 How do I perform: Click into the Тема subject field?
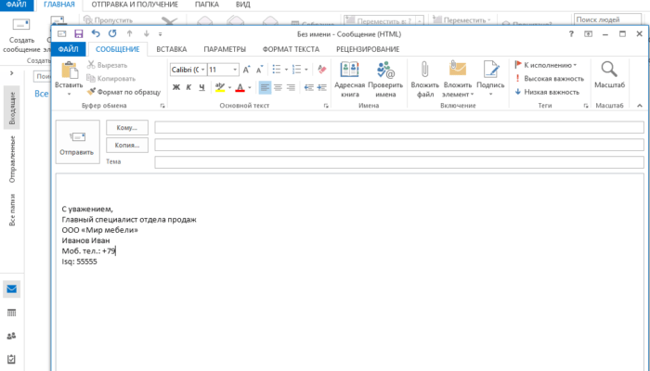pos(399,162)
